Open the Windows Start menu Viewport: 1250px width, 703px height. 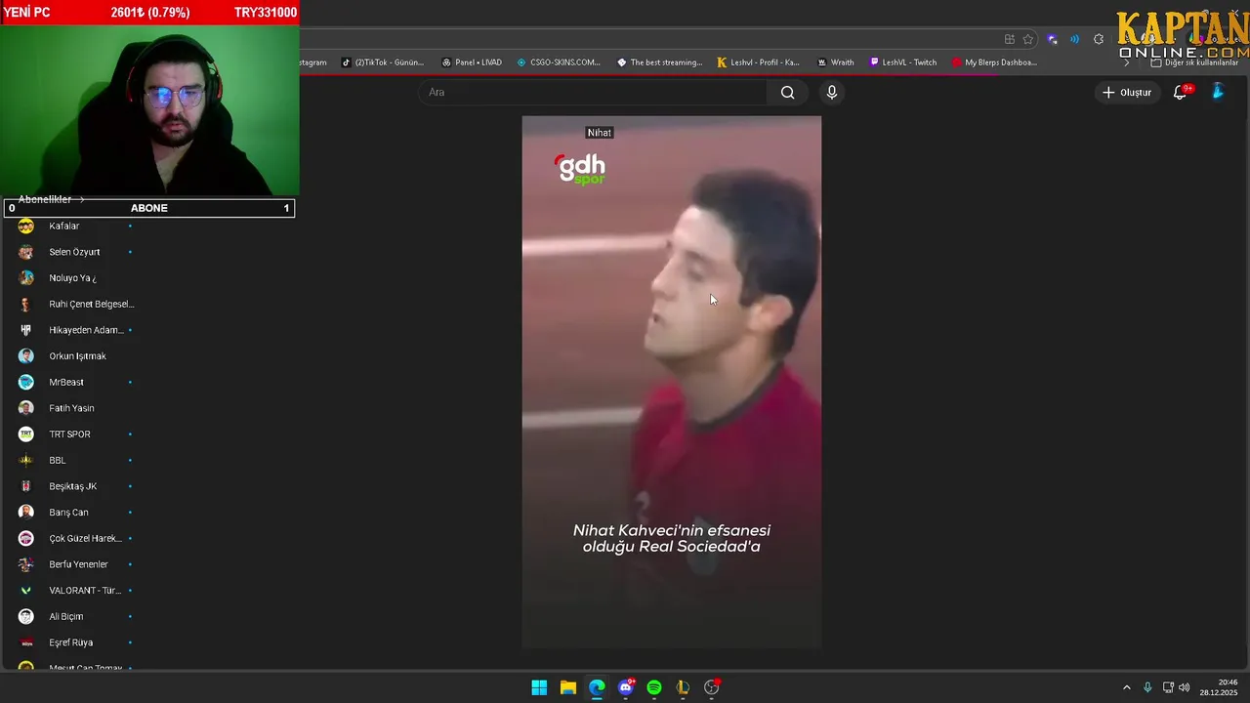(539, 687)
